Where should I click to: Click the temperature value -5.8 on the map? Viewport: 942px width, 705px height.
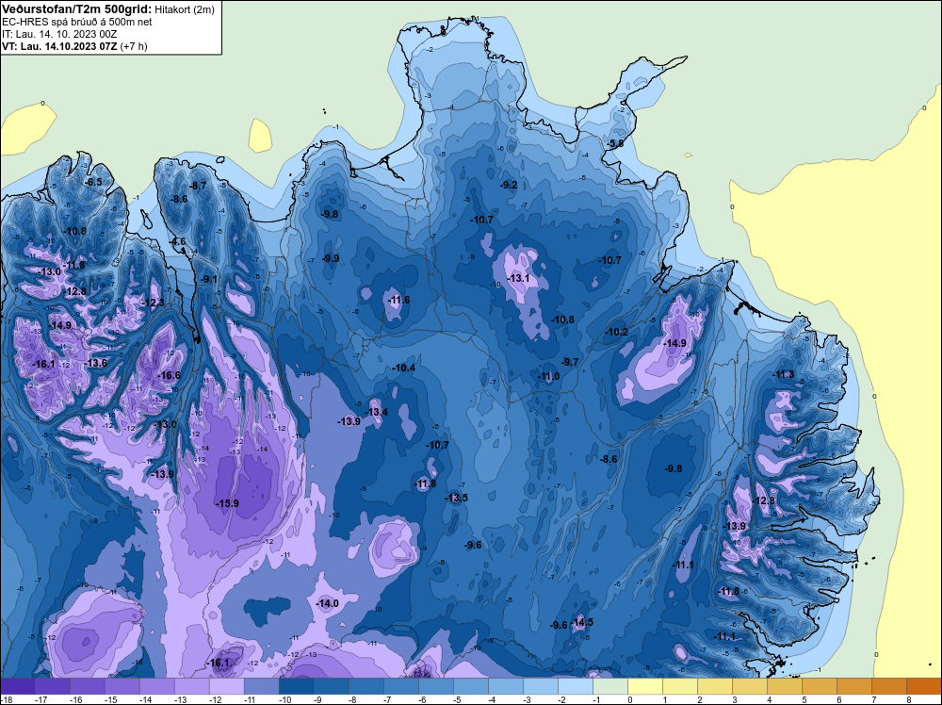tap(615, 143)
